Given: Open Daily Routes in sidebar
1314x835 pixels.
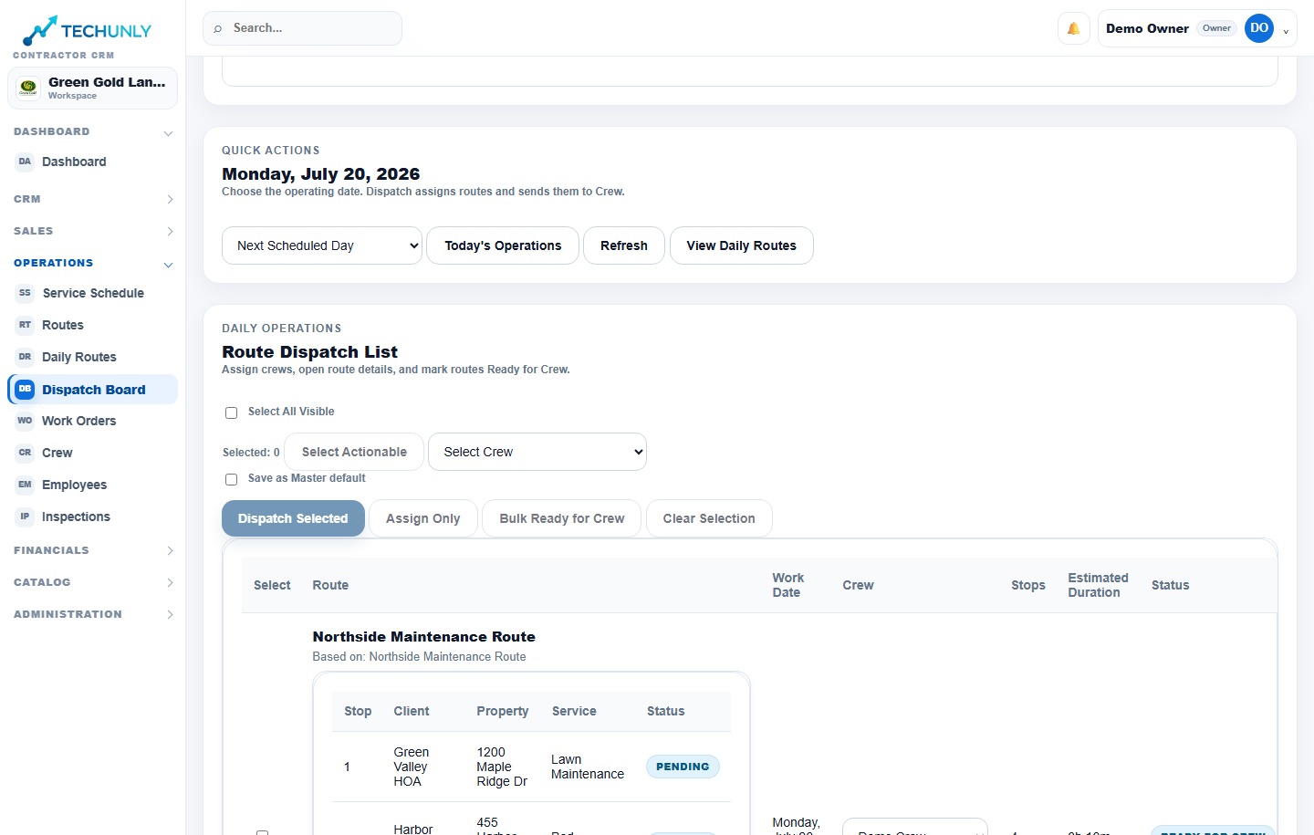Looking at the screenshot, I should pyautogui.click(x=92, y=357).
